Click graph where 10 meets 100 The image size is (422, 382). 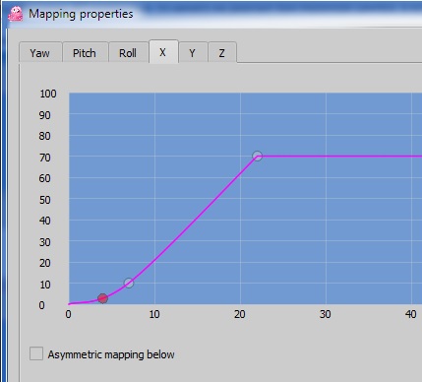[x=154, y=94]
